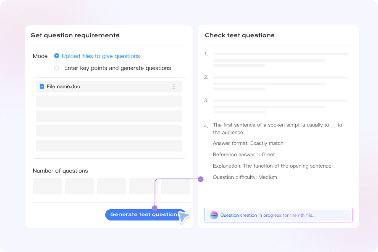The image size is (378, 252).
Task: Click the first empty file slot row
Action: pyautogui.click(x=109, y=101)
